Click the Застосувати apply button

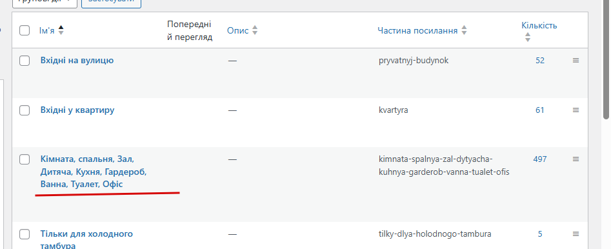click(111, 2)
